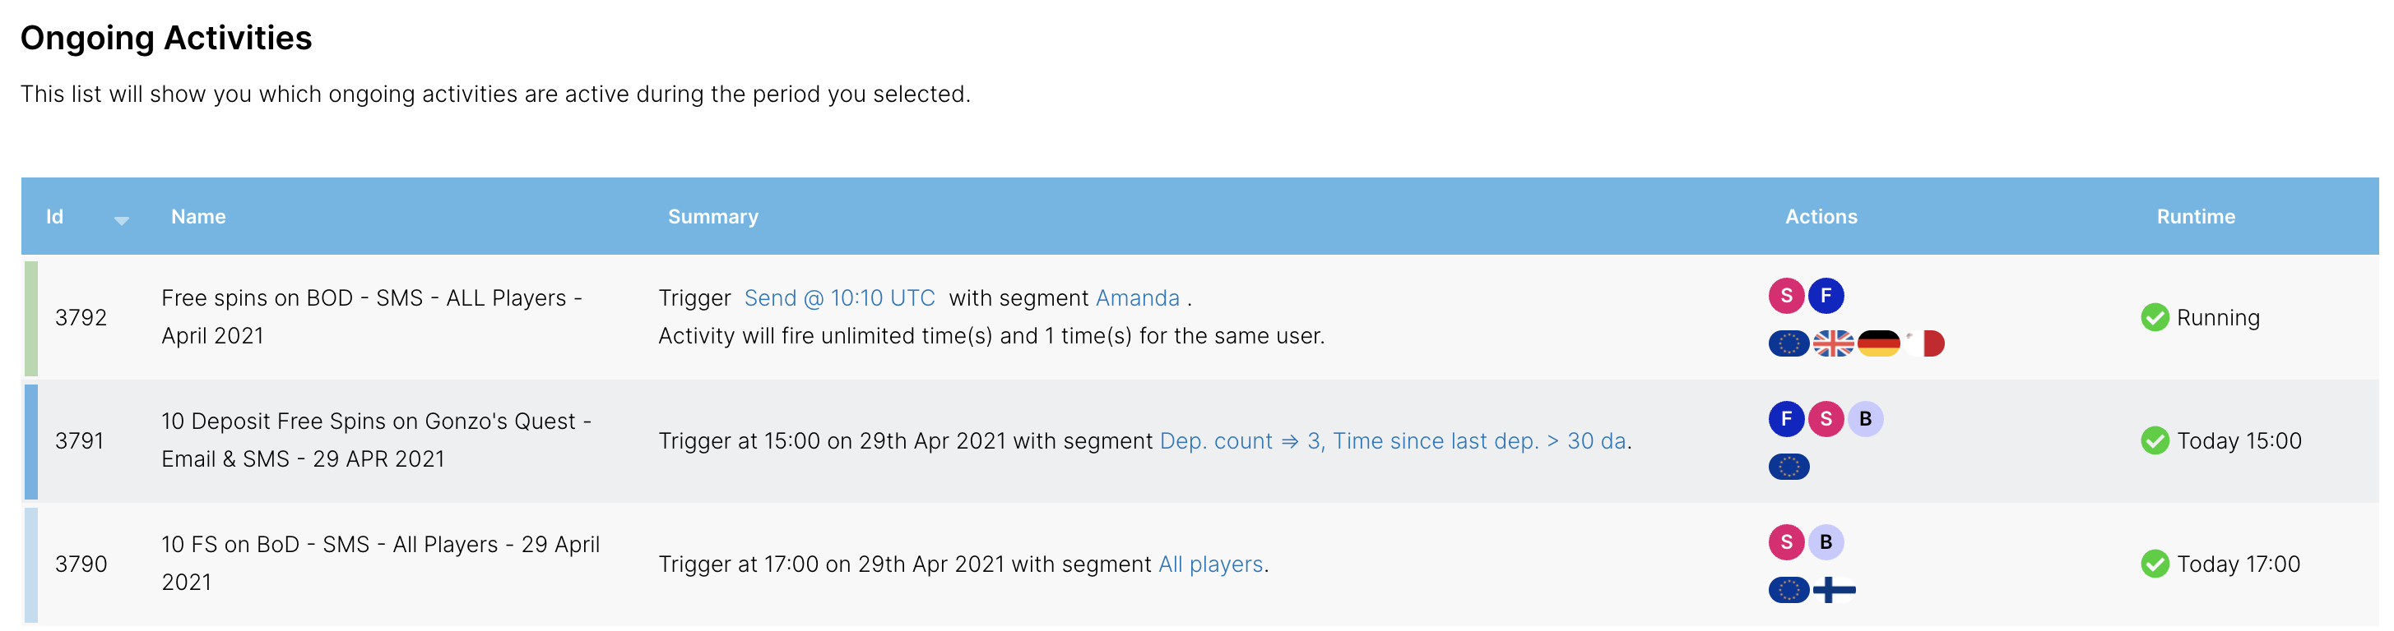Open the Amanda segment link
The image size is (2394, 631).
coord(1138,298)
